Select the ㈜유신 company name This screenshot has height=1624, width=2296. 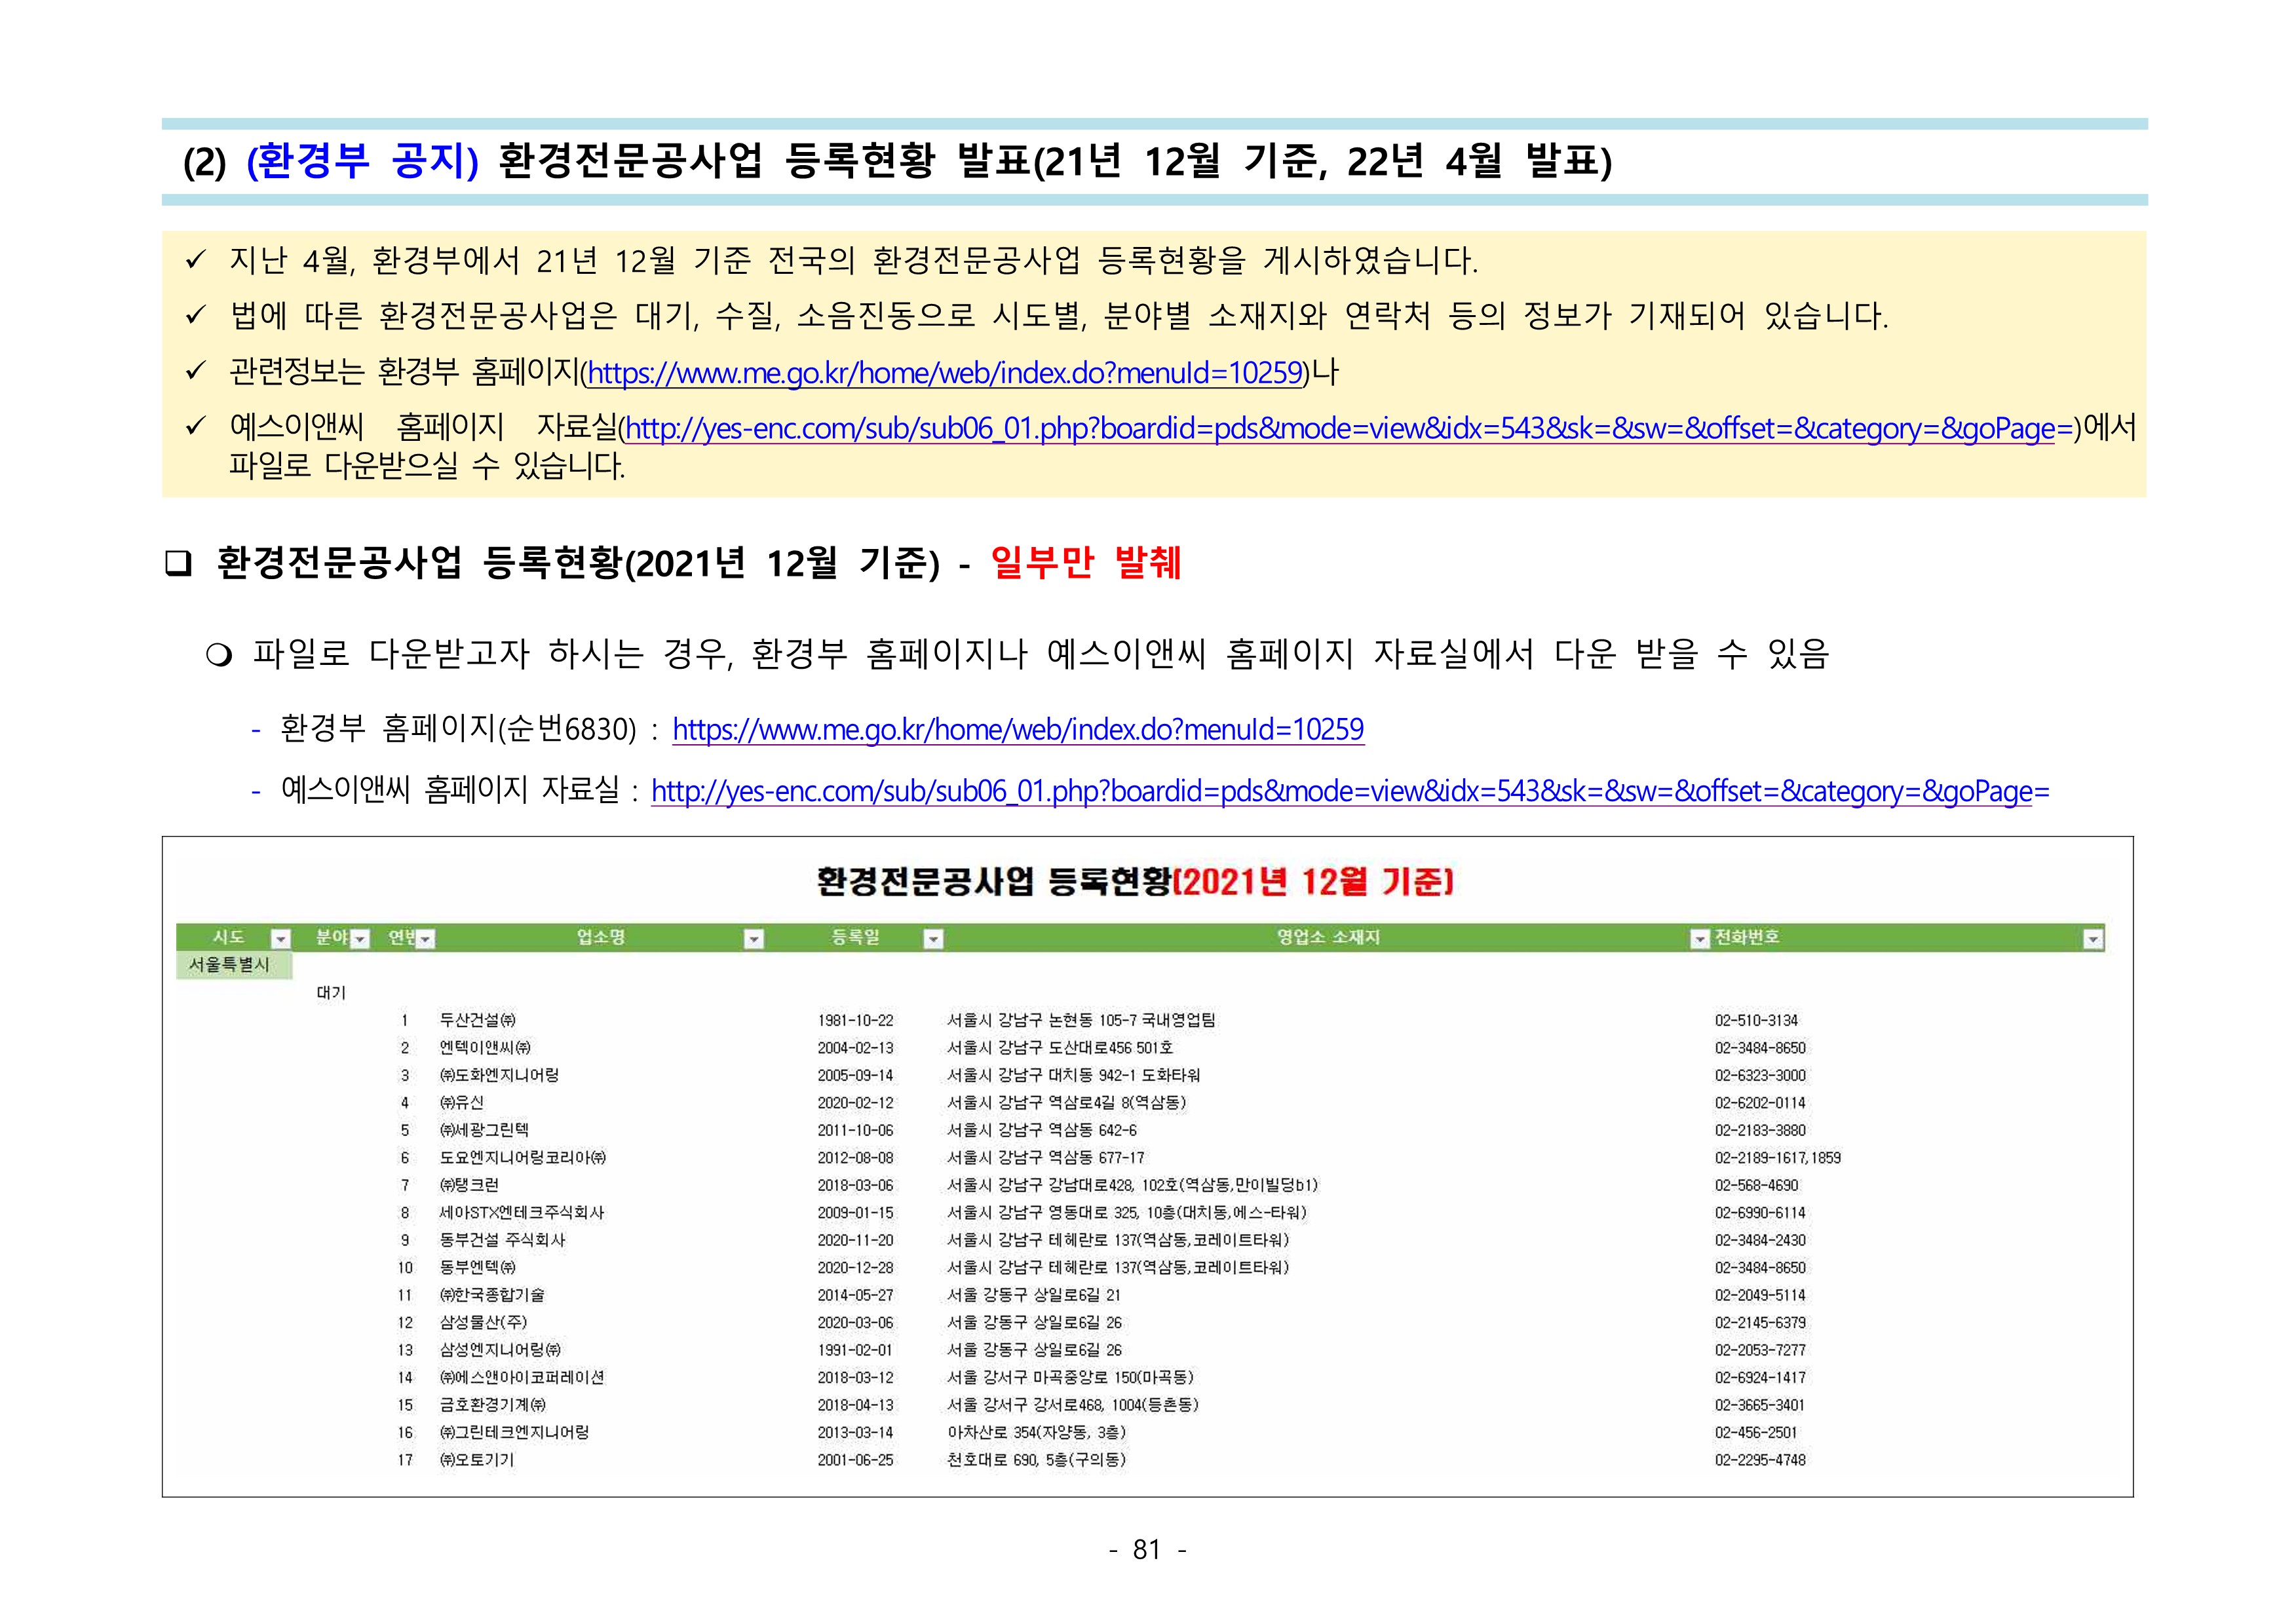click(462, 1103)
